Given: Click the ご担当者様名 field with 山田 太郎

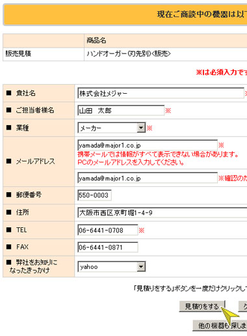Looking at the screenshot, I should click(x=121, y=111).
